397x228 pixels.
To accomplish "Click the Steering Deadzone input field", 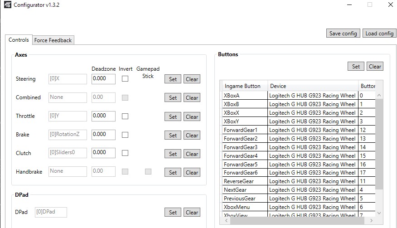I will click(x=103, y=79).
